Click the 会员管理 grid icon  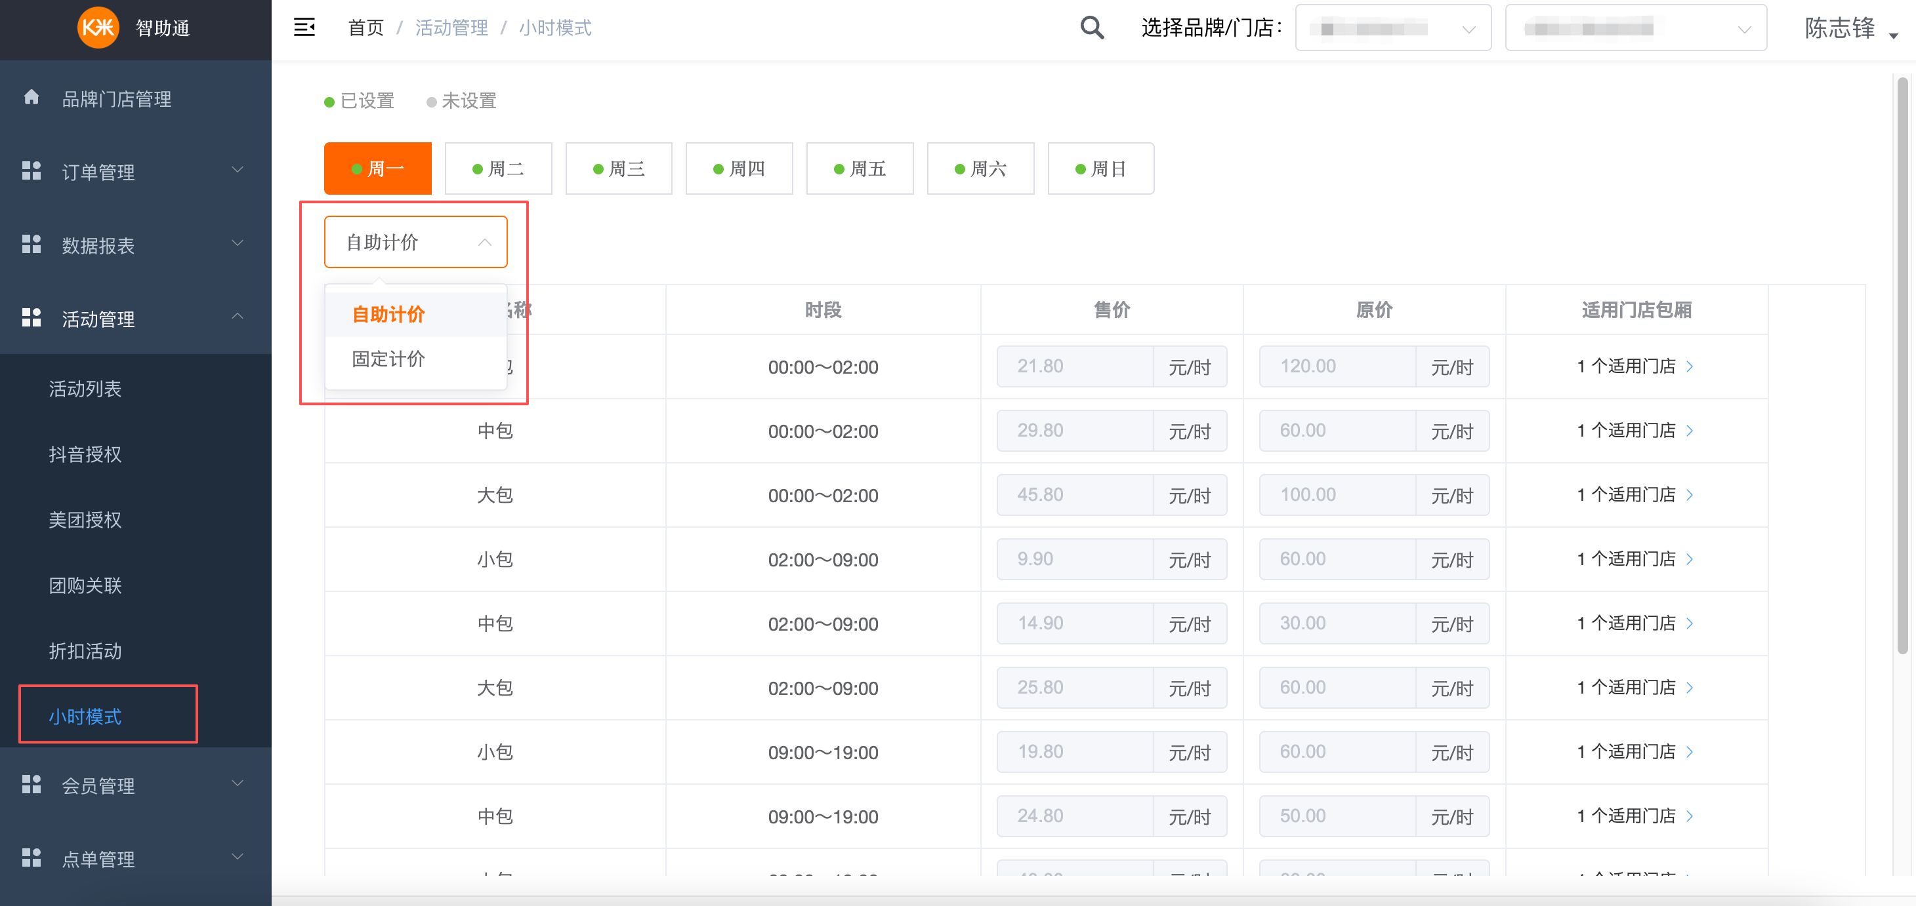[x=31, y=785]
